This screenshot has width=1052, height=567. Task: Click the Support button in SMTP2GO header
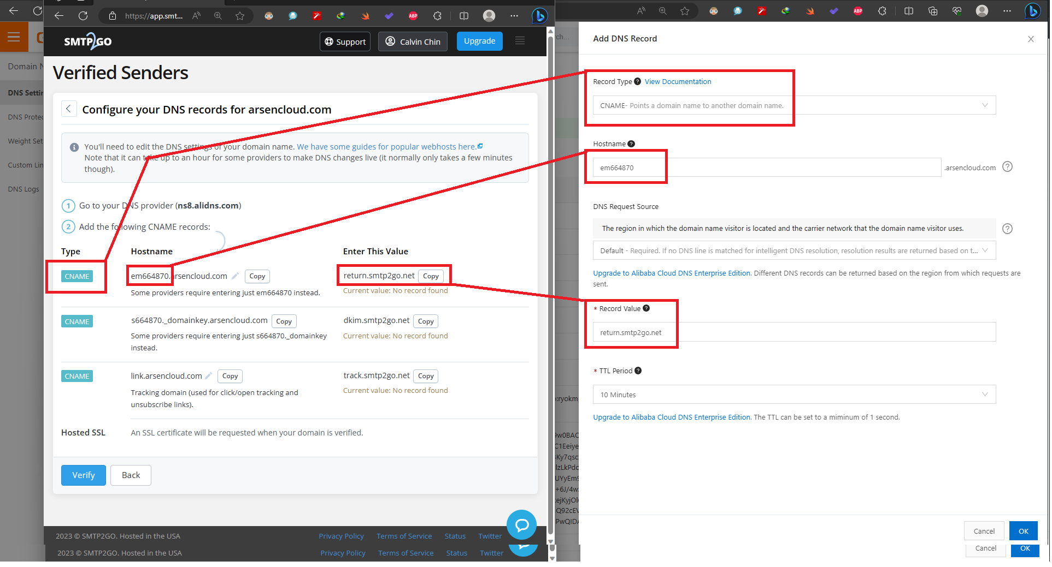[x=345, y=41]
